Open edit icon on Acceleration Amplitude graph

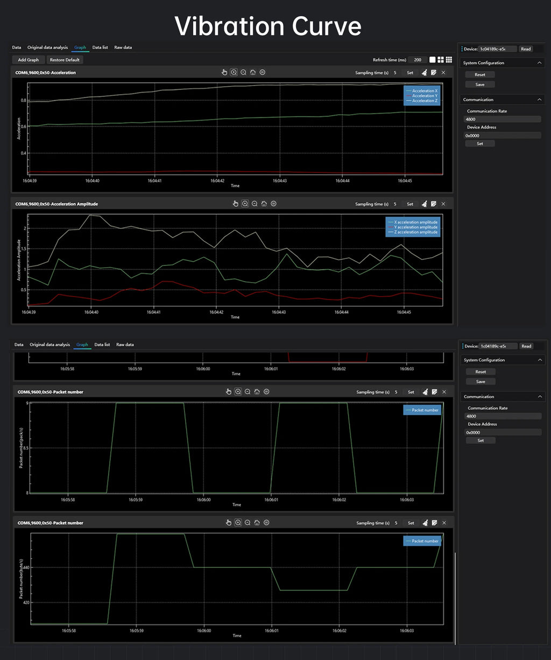(434, 204)
